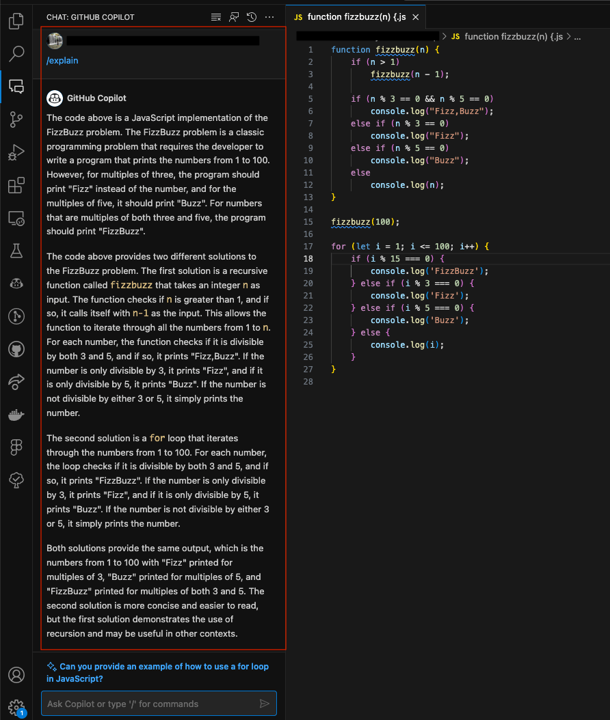Open the Figma icon in activity bar
The height and width of the screenshot is (720, 610).
[x=16, y=447]
